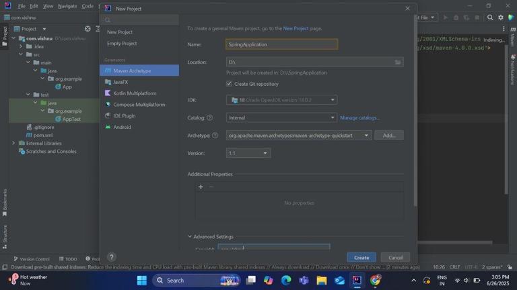Click the taskbar Search box

pos(196,280)
